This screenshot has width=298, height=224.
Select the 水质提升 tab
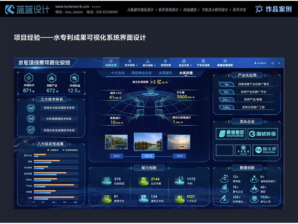(165, 73)
